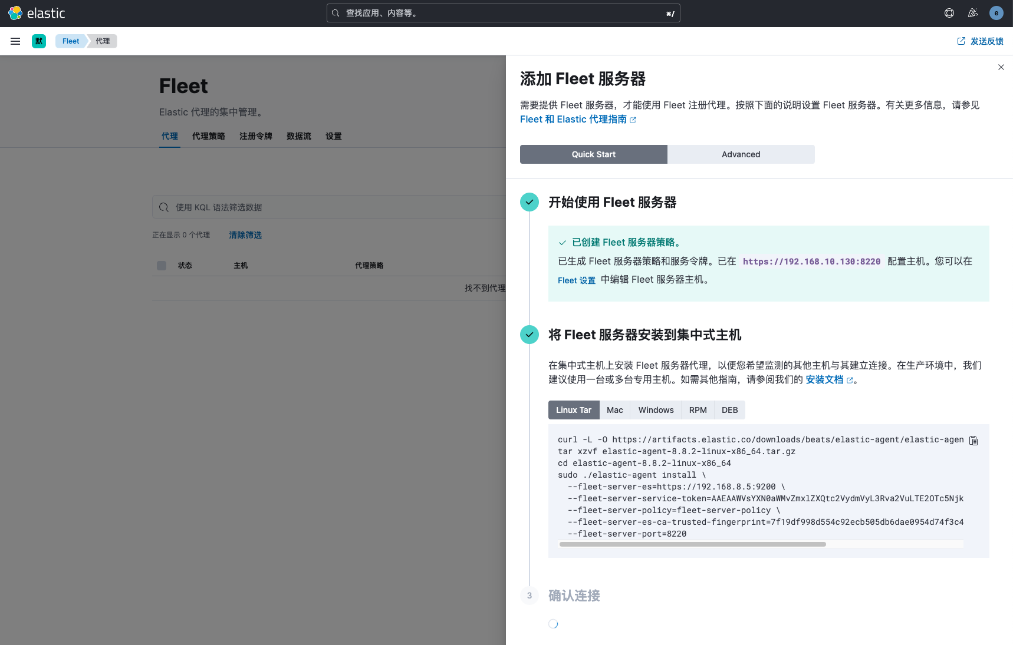Select the RPM platform tab
The width and height of the screenshot is (1013, 645).
(698, 410)
